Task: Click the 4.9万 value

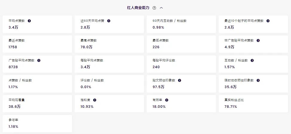Action: pos(229,47)
